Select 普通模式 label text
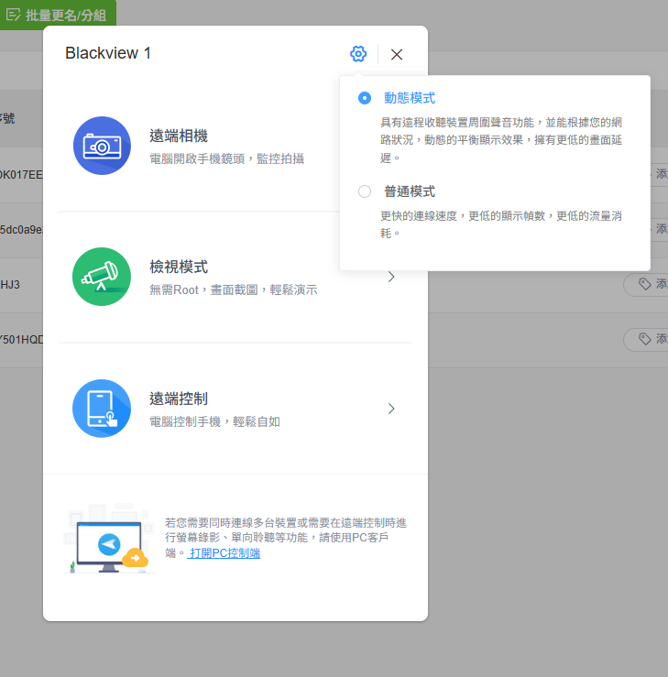This screenshot has height=677, width=668. 410,191
